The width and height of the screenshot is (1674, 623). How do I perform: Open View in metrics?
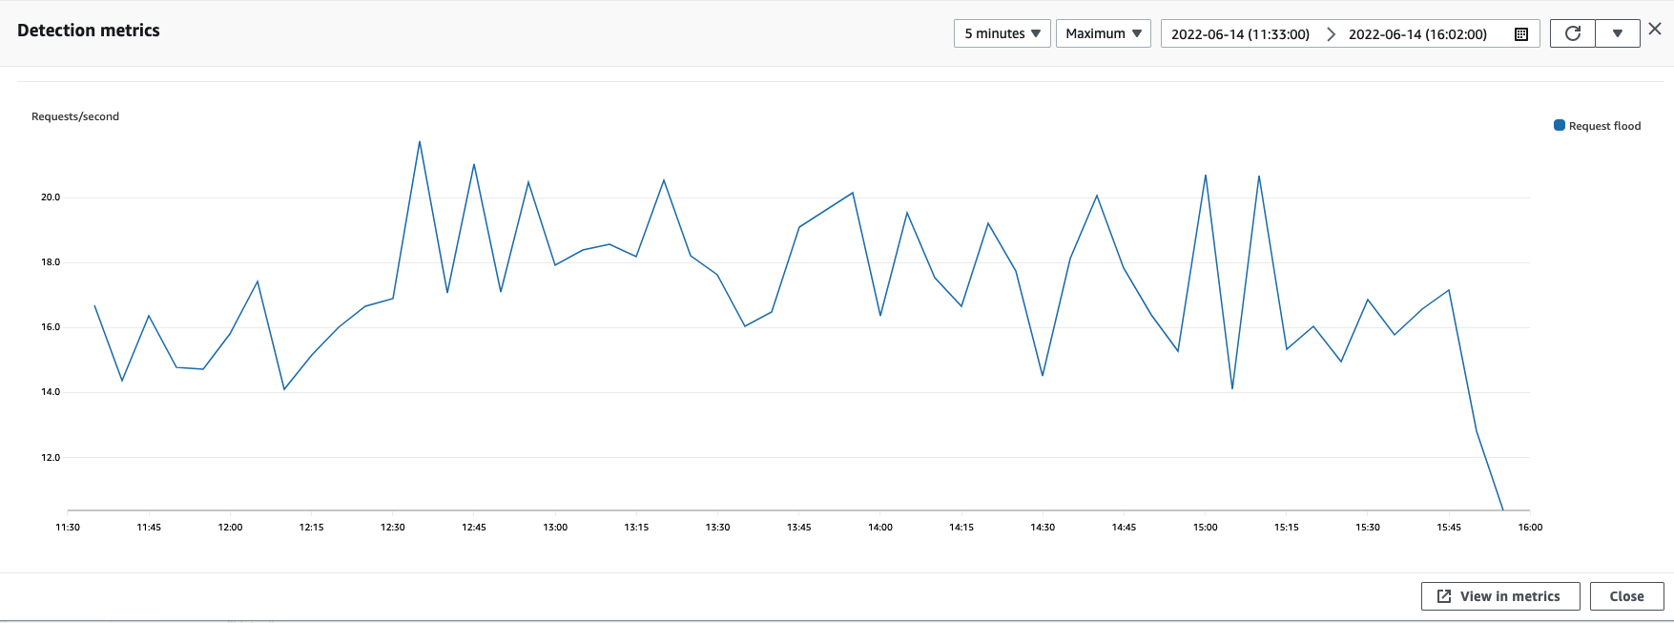tap(1500, 596)
